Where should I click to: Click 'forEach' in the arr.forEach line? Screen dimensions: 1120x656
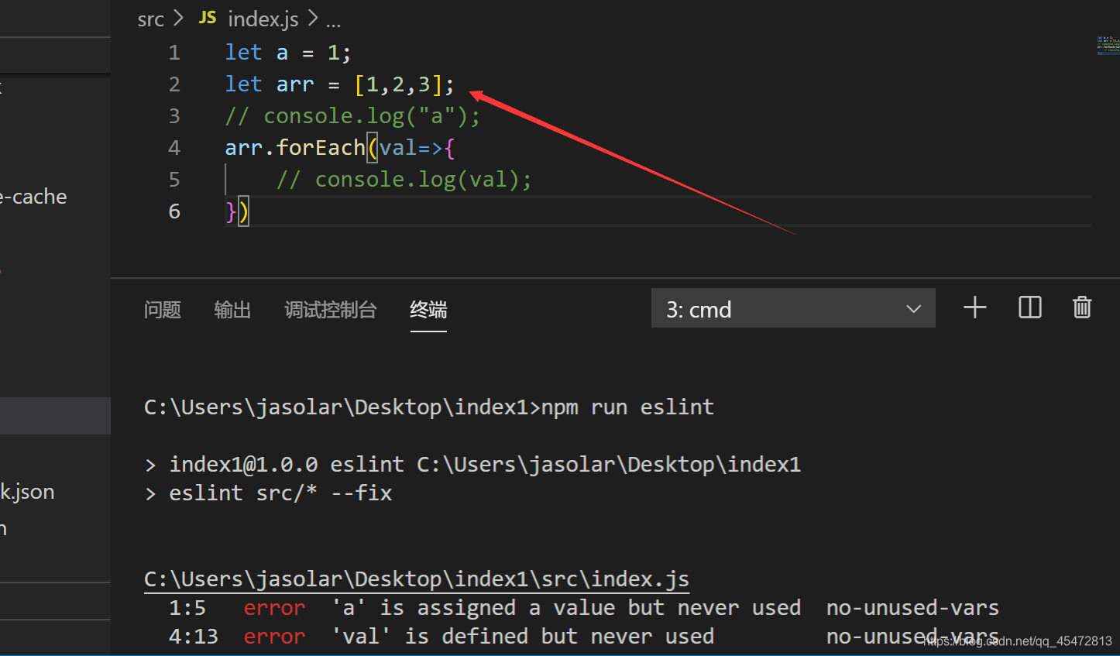pyautogui.click(x=321, y=148)
